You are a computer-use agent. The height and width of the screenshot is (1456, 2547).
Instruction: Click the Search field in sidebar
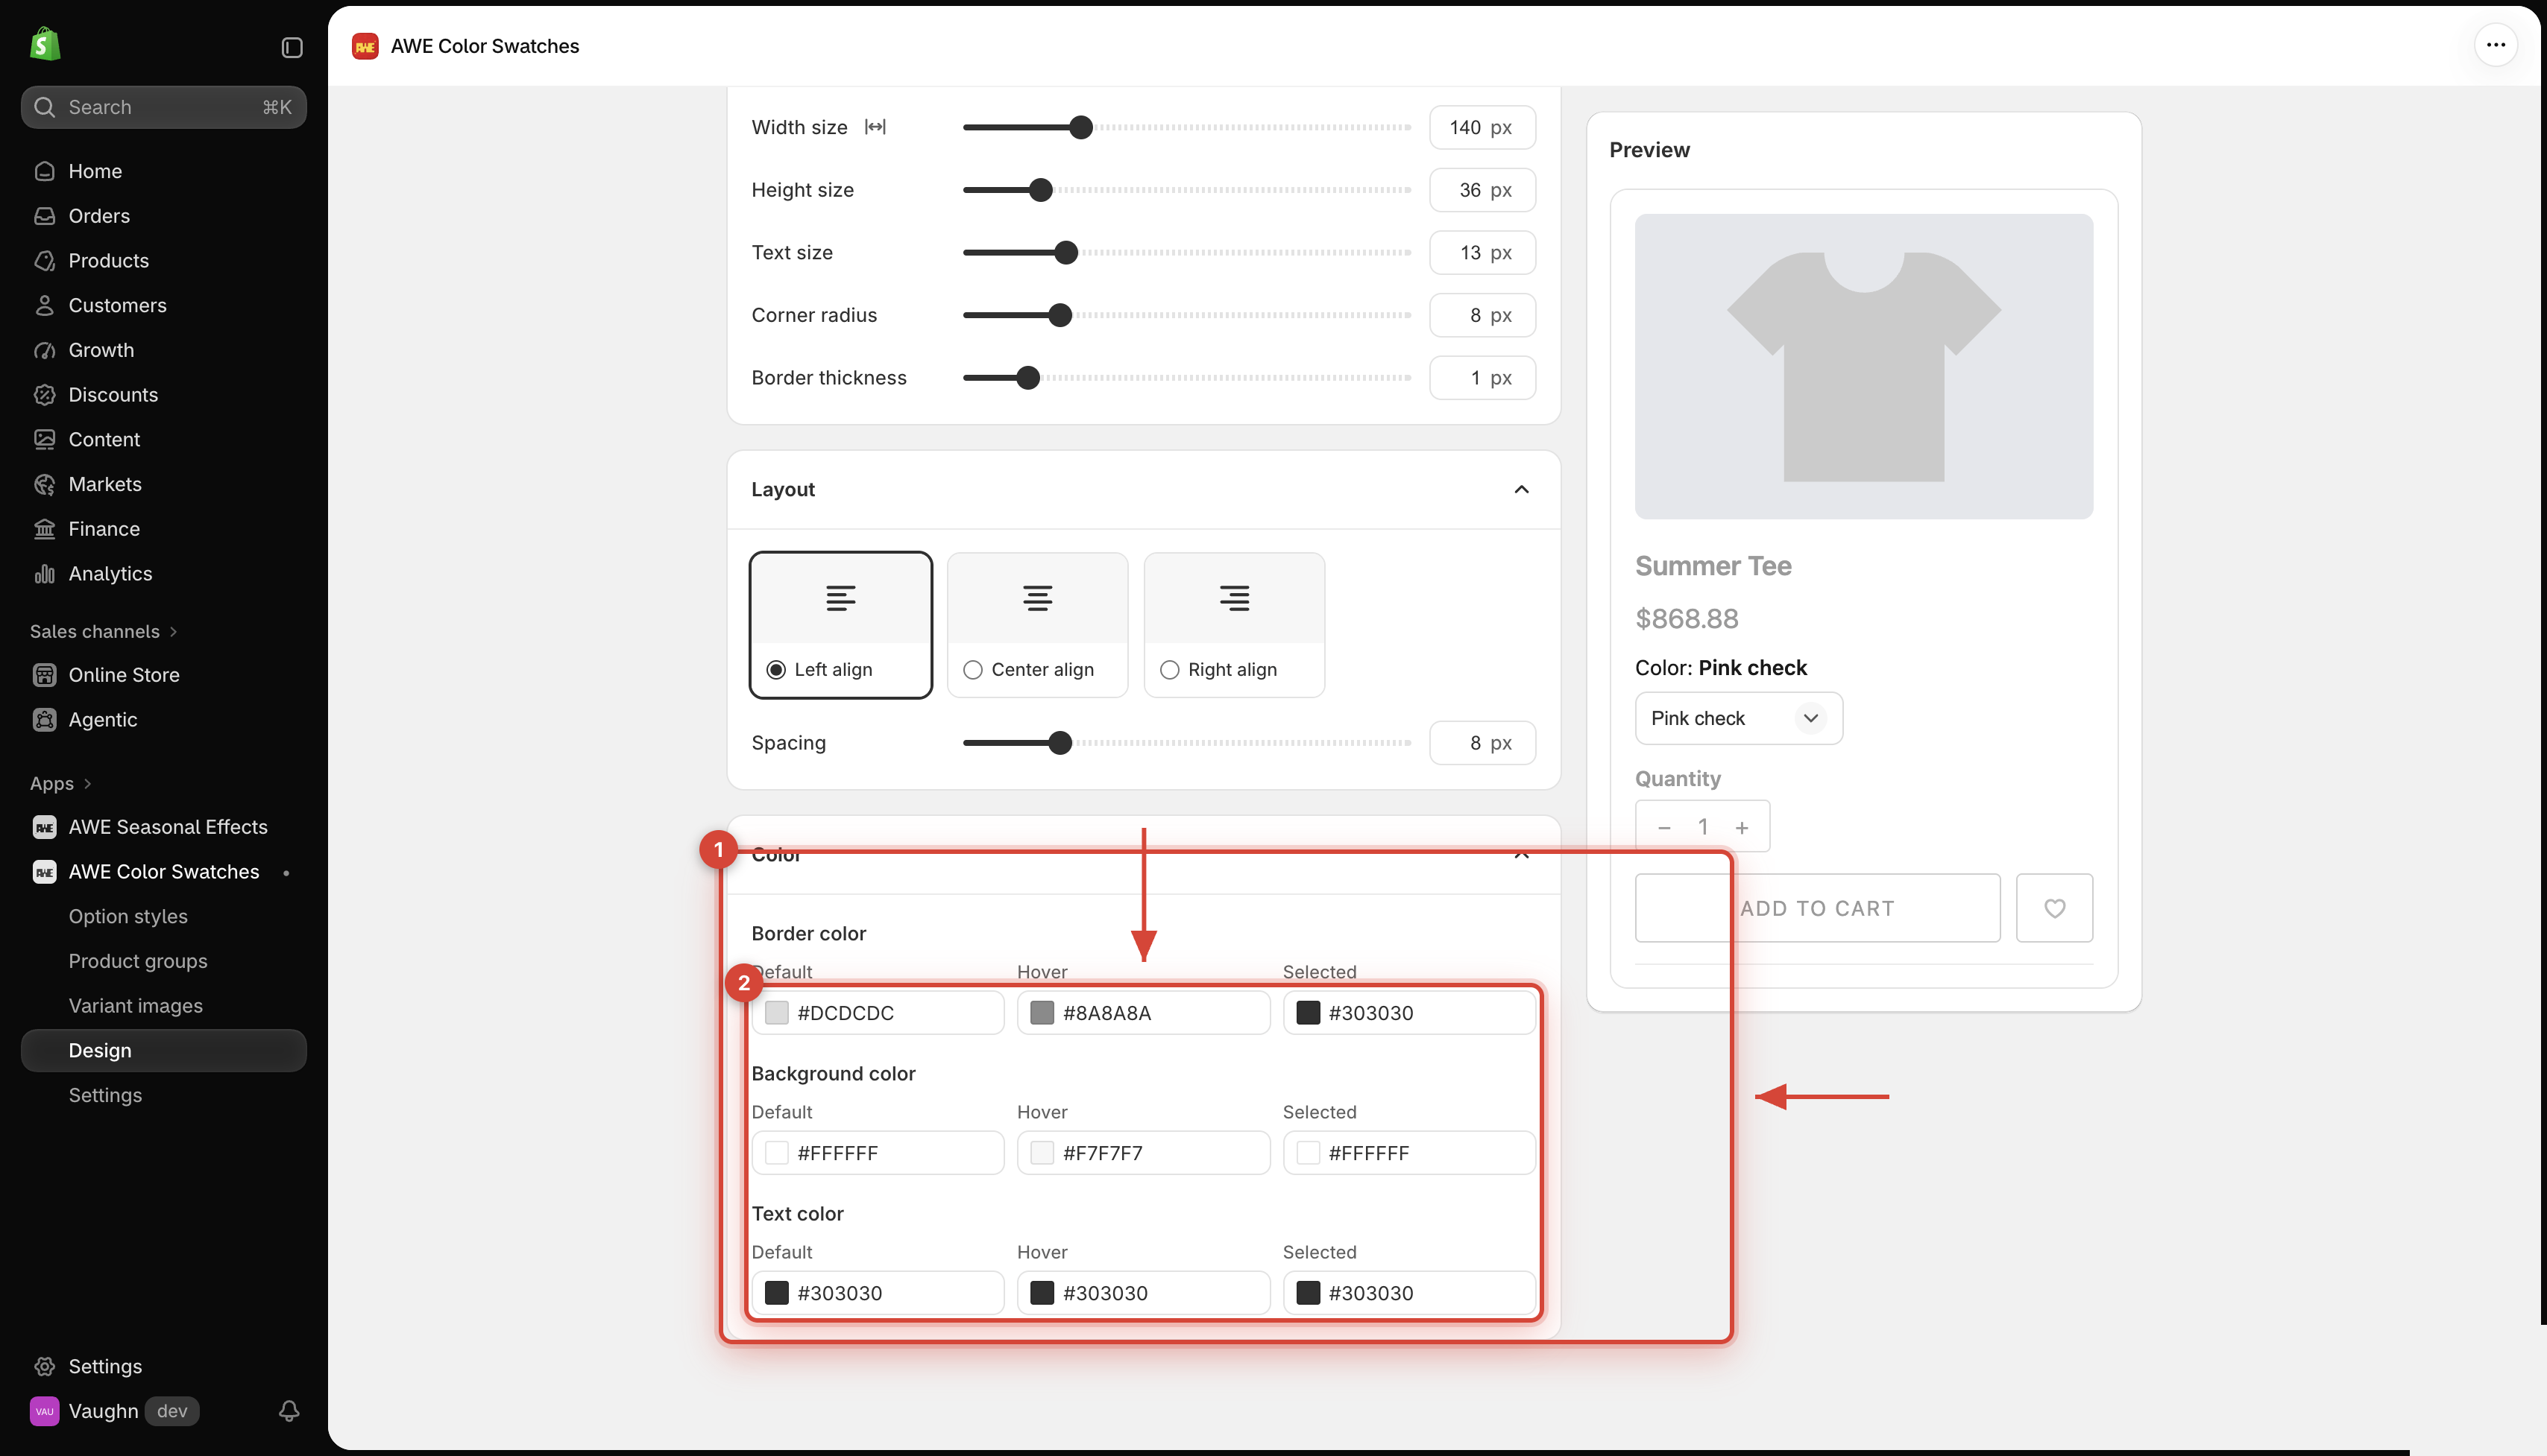click(x=163, y=107)
